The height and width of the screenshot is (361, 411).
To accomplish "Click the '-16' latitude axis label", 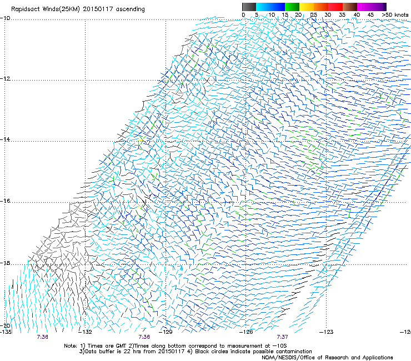I will (5, 201).
